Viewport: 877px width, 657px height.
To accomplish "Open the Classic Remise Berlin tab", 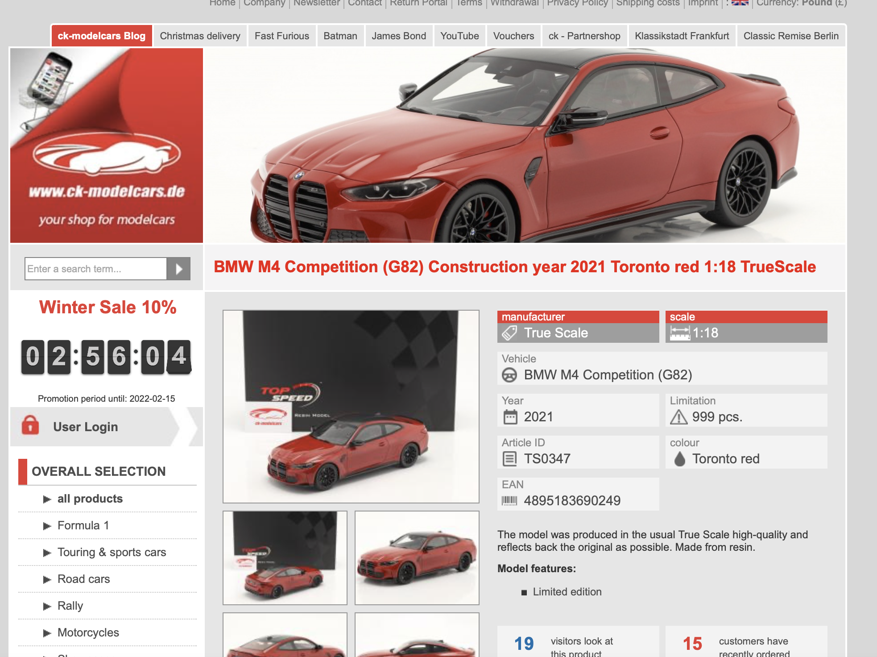I will pos(791,36).
